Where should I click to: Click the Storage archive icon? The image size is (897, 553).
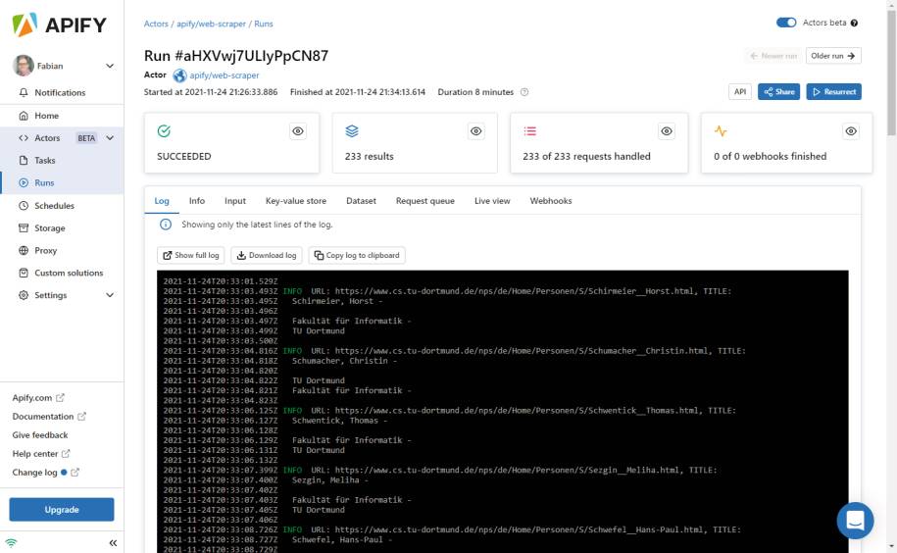pos(24,228)
